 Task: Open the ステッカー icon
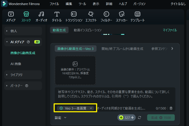tap(122, 14)
